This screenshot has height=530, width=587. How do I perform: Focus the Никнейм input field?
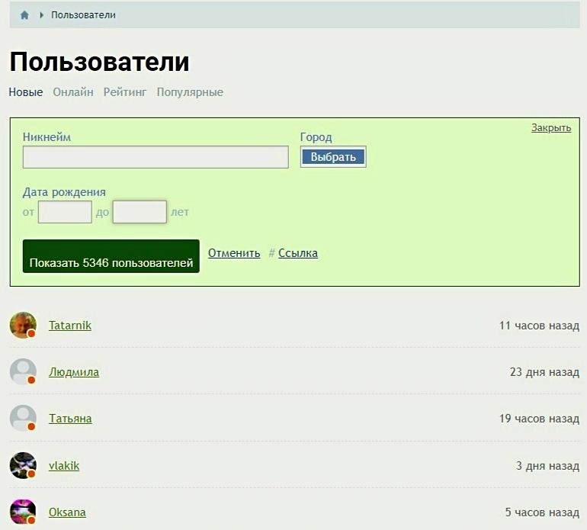click(x=156, y=157)
